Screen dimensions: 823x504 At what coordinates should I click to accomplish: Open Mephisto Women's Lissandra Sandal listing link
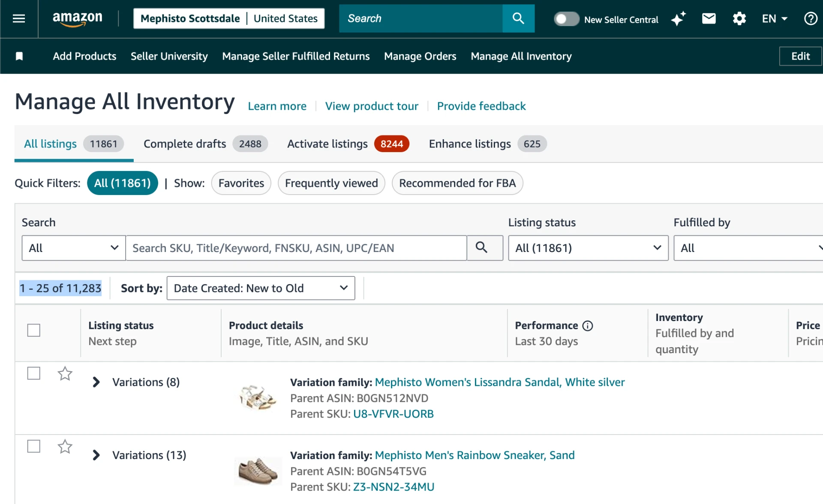coord(500,382)
